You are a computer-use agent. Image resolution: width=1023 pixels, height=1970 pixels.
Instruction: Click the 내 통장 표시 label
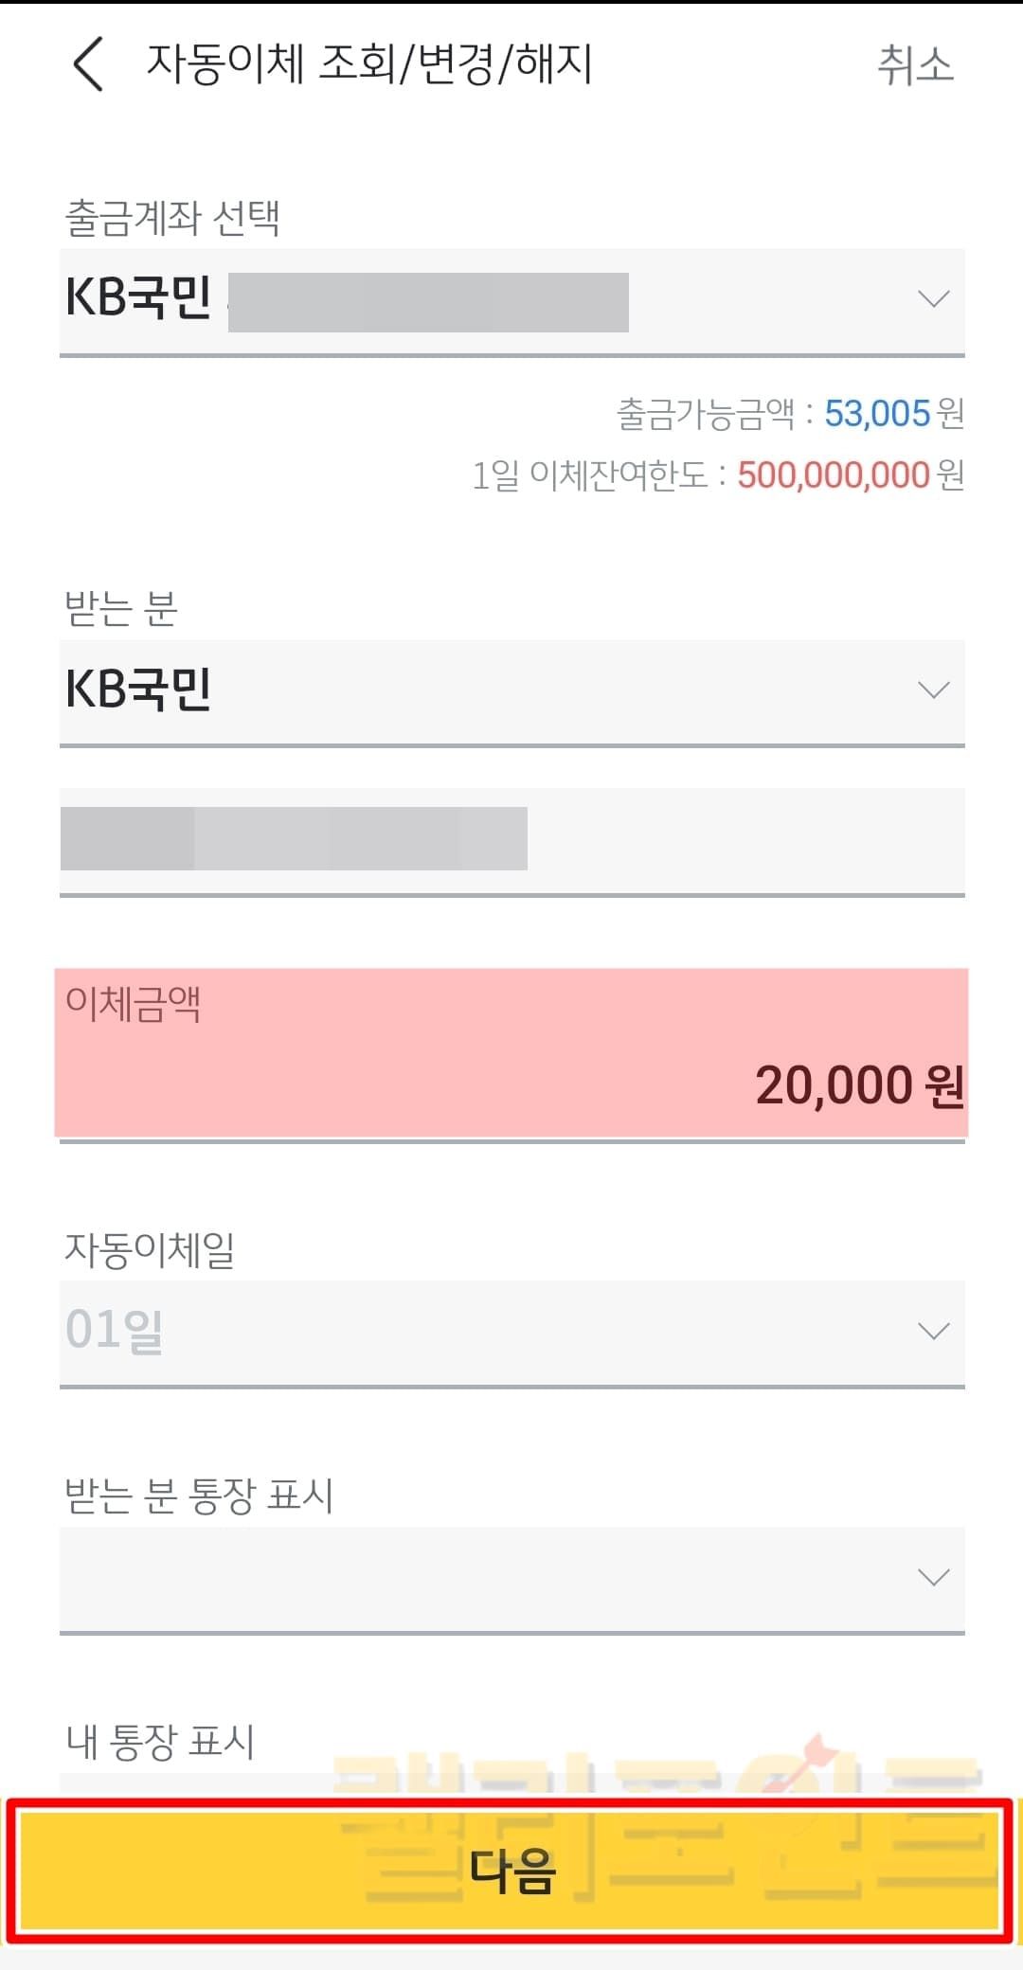pyautogui.click(x=160, y=1742)
